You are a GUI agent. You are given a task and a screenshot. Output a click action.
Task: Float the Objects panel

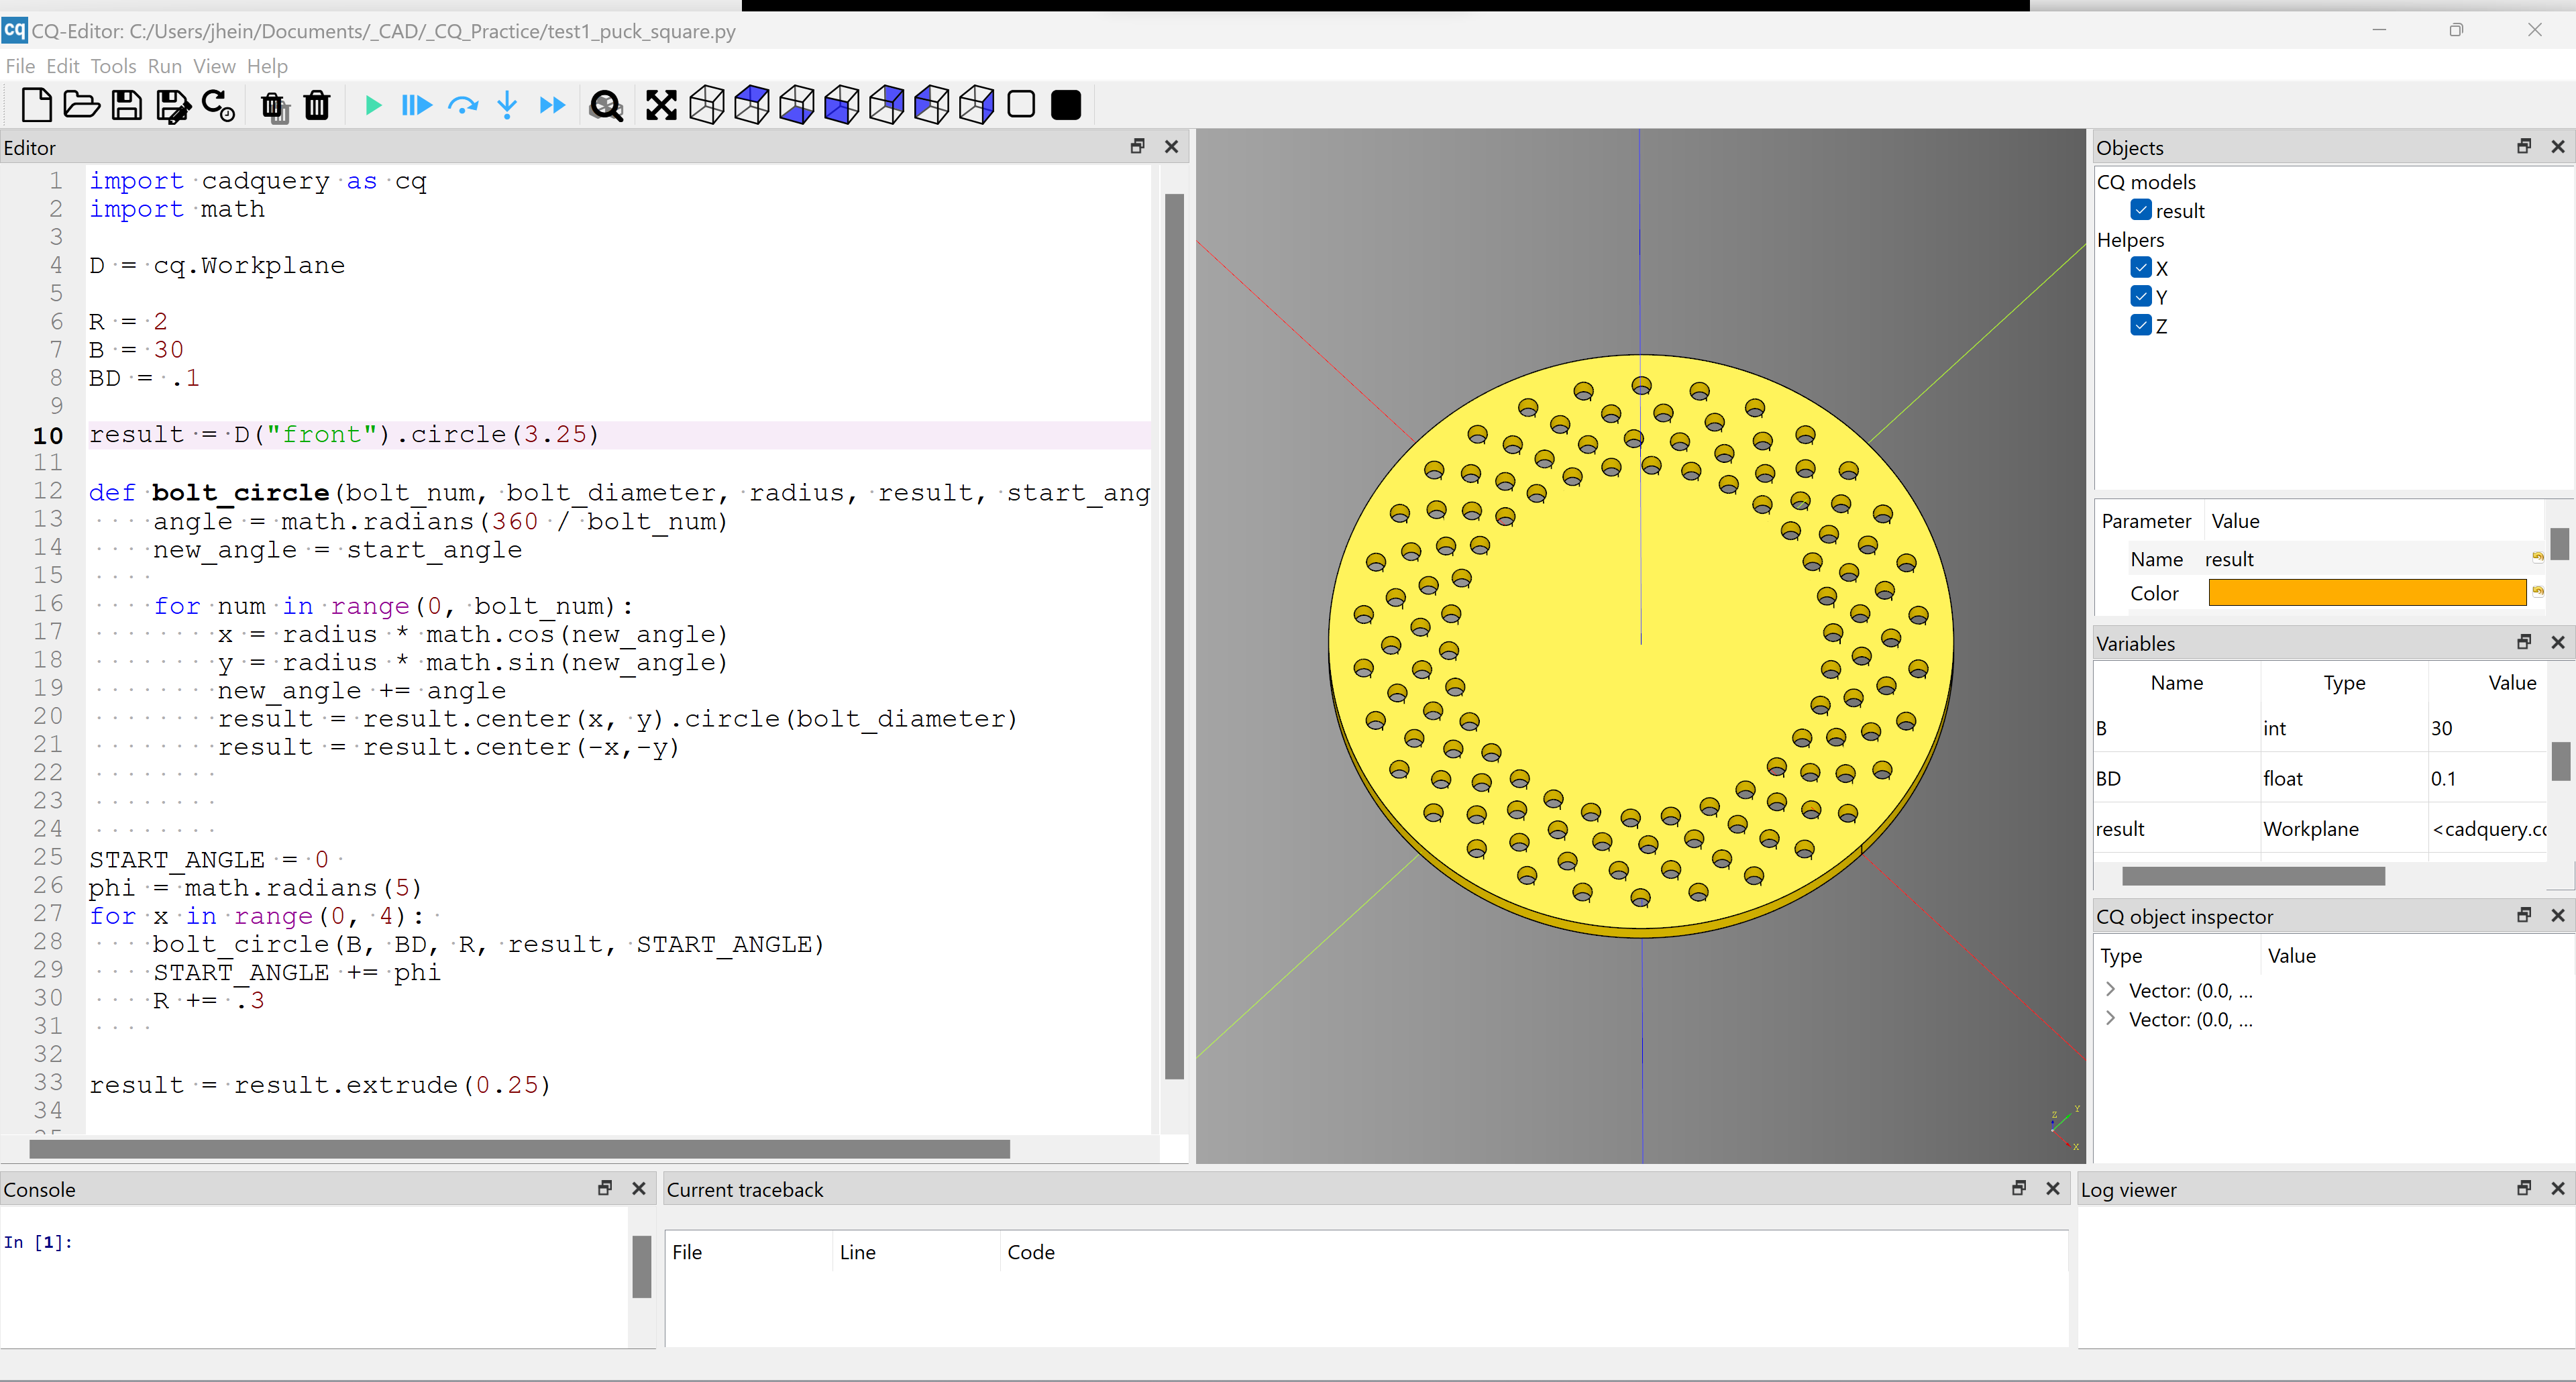[2524, 146]
